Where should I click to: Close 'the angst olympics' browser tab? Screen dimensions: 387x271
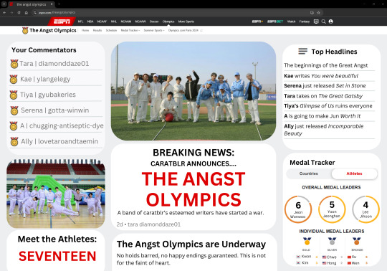[x=52, y=4]
